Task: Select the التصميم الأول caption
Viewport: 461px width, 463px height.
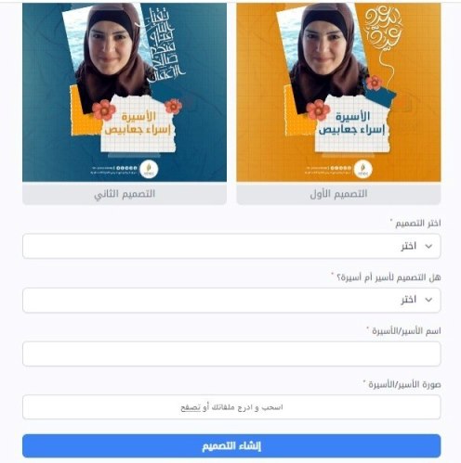Action: (x=338, y=194)
